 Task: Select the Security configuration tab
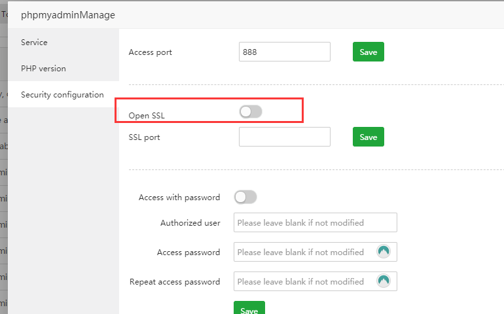click(62, 95)
